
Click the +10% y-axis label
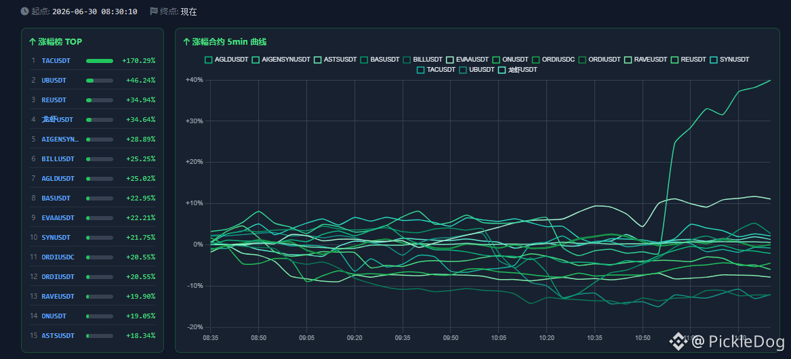click(x=195, y=203)
